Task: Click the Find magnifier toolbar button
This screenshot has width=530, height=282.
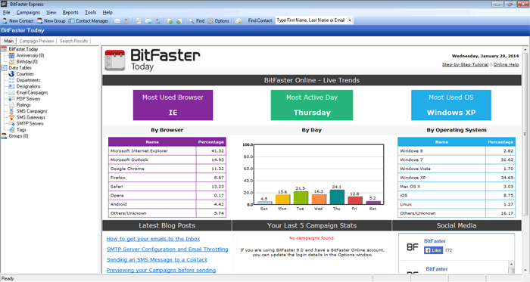Action: pos(197,21)
